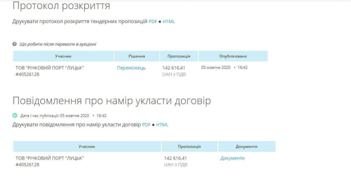351x180 pixels.
Task: Open PDF of повідомлення про намір укласти договір
Action: click(146, 125)
